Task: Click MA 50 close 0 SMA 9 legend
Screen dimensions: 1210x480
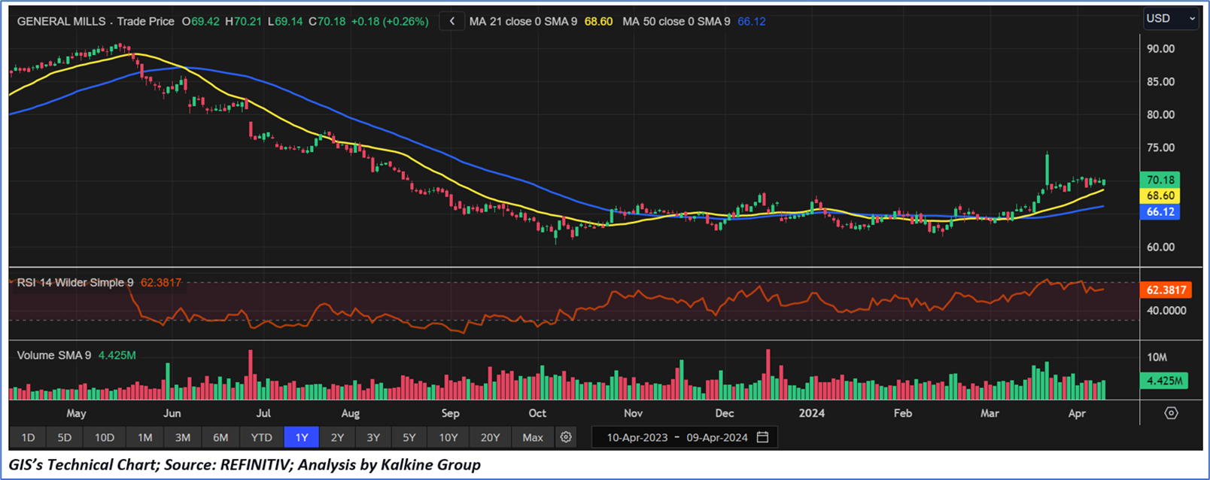Action: [x=676, y=21]
